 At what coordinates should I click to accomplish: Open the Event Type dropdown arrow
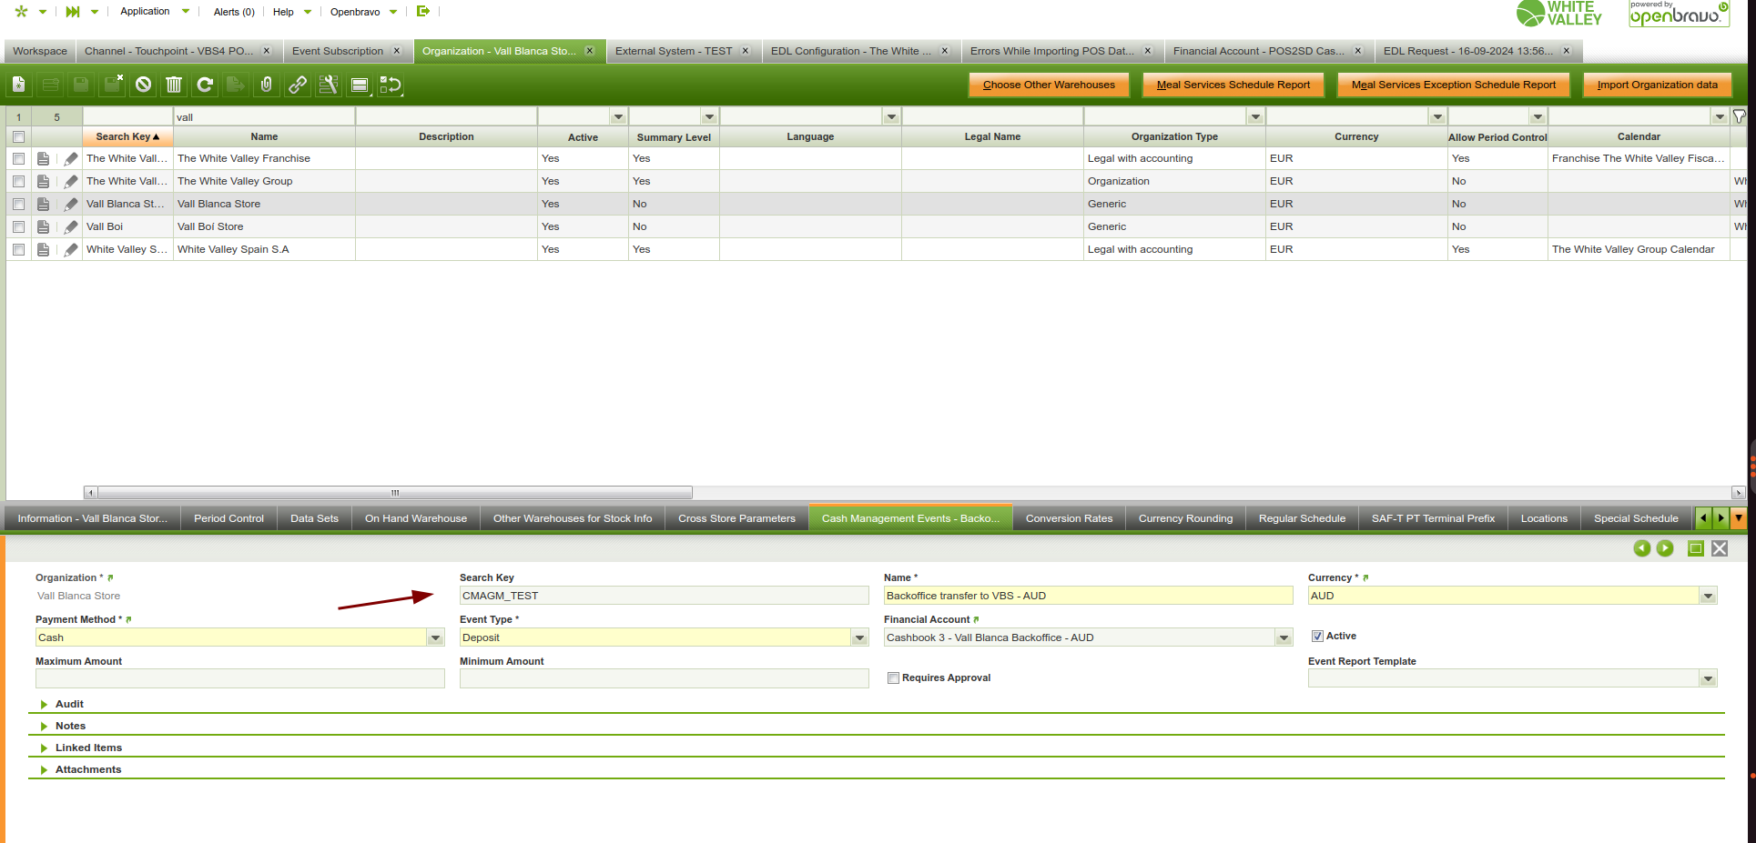pyautogui.click(x=859, y=638)
